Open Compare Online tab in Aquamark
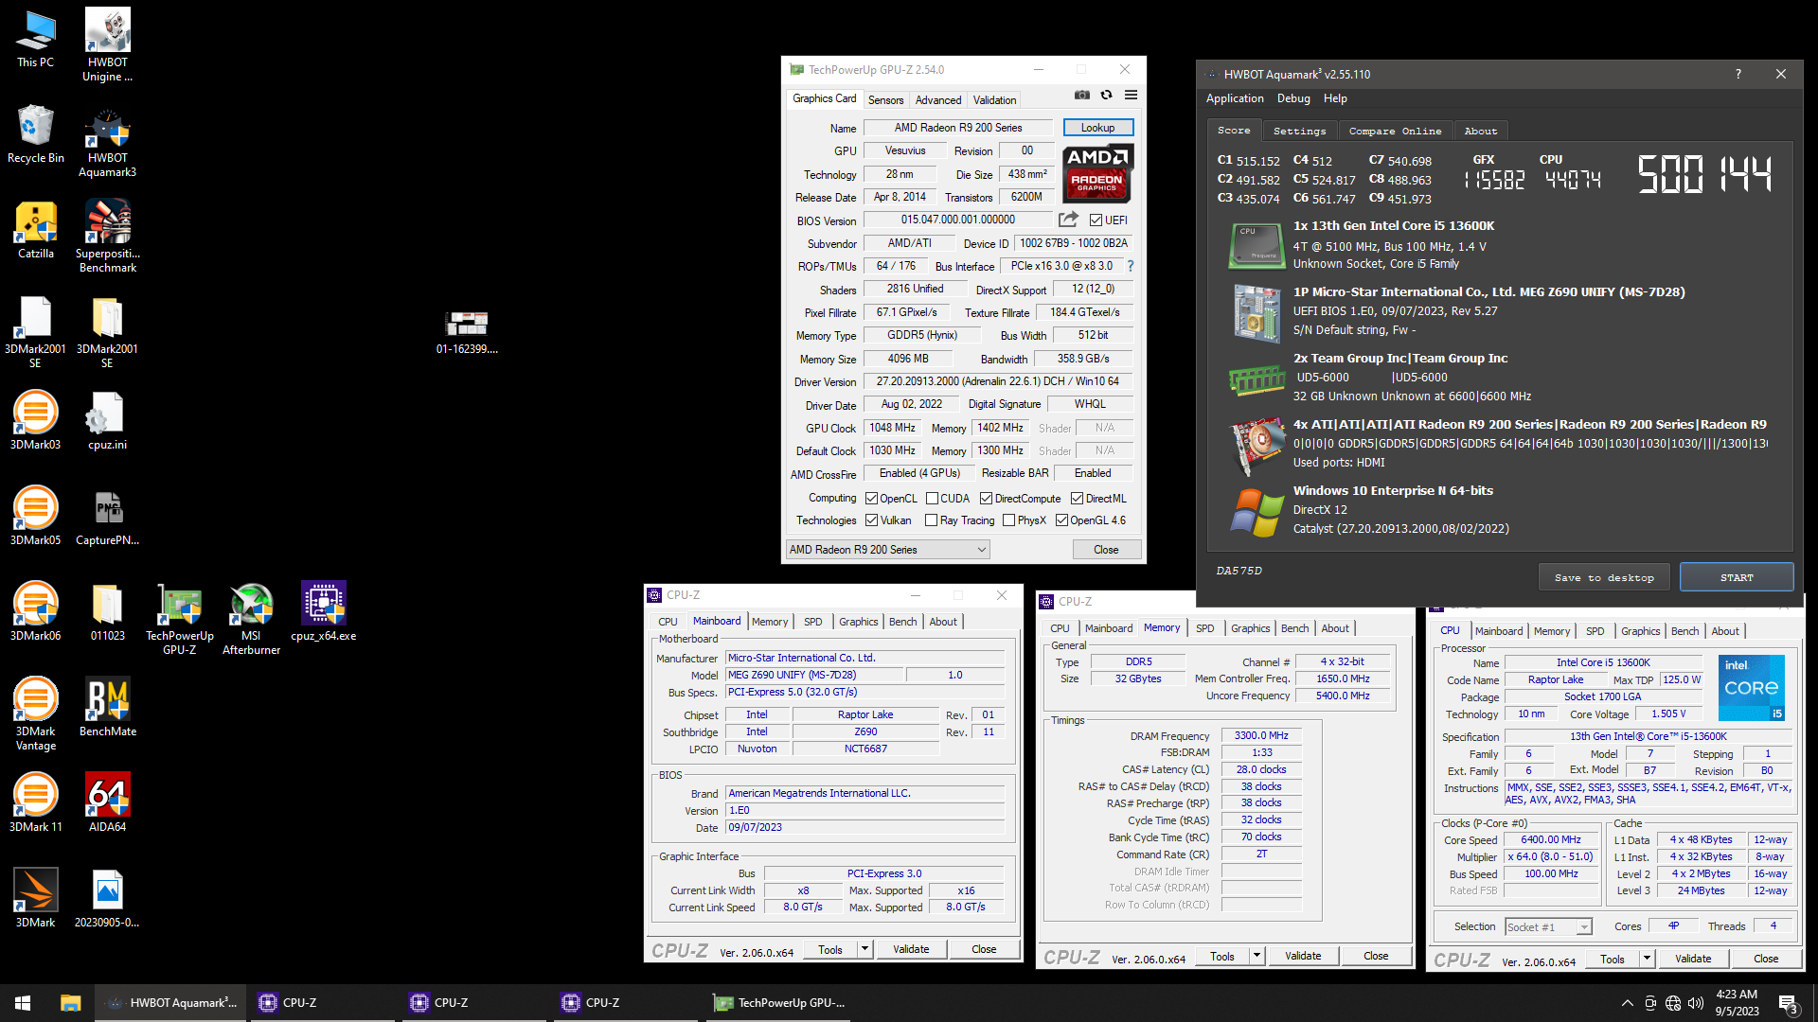Viewport: 1818px width, 1022px height. (1395, 131)
